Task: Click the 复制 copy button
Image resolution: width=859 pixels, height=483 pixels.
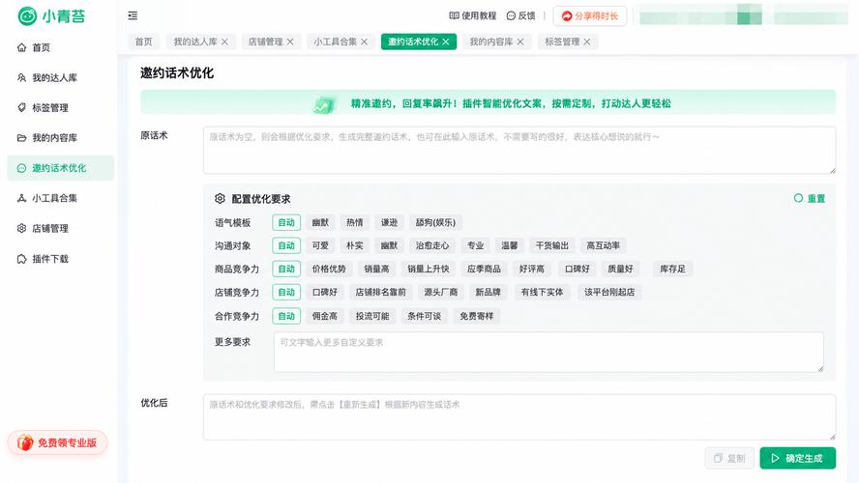Action: coord(729,458)
